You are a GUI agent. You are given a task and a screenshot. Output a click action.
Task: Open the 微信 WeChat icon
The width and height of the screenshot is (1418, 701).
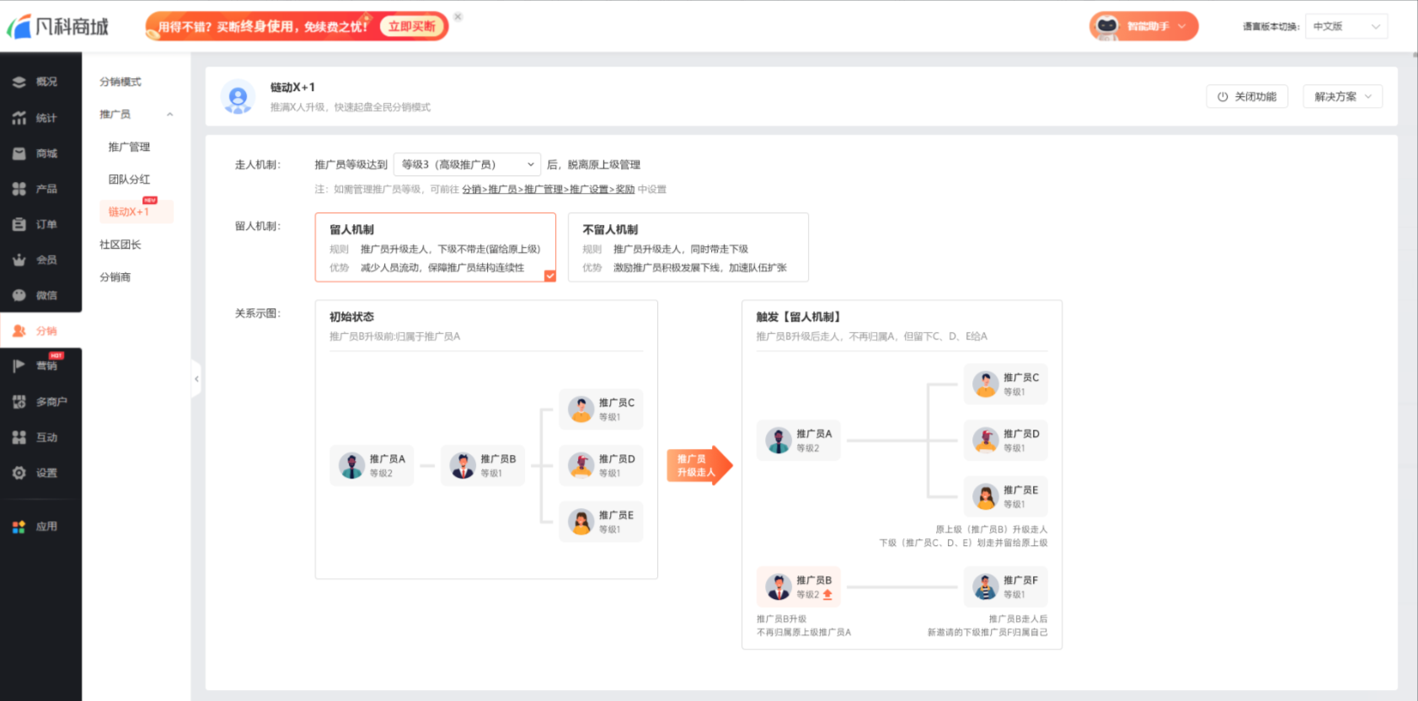19,295
